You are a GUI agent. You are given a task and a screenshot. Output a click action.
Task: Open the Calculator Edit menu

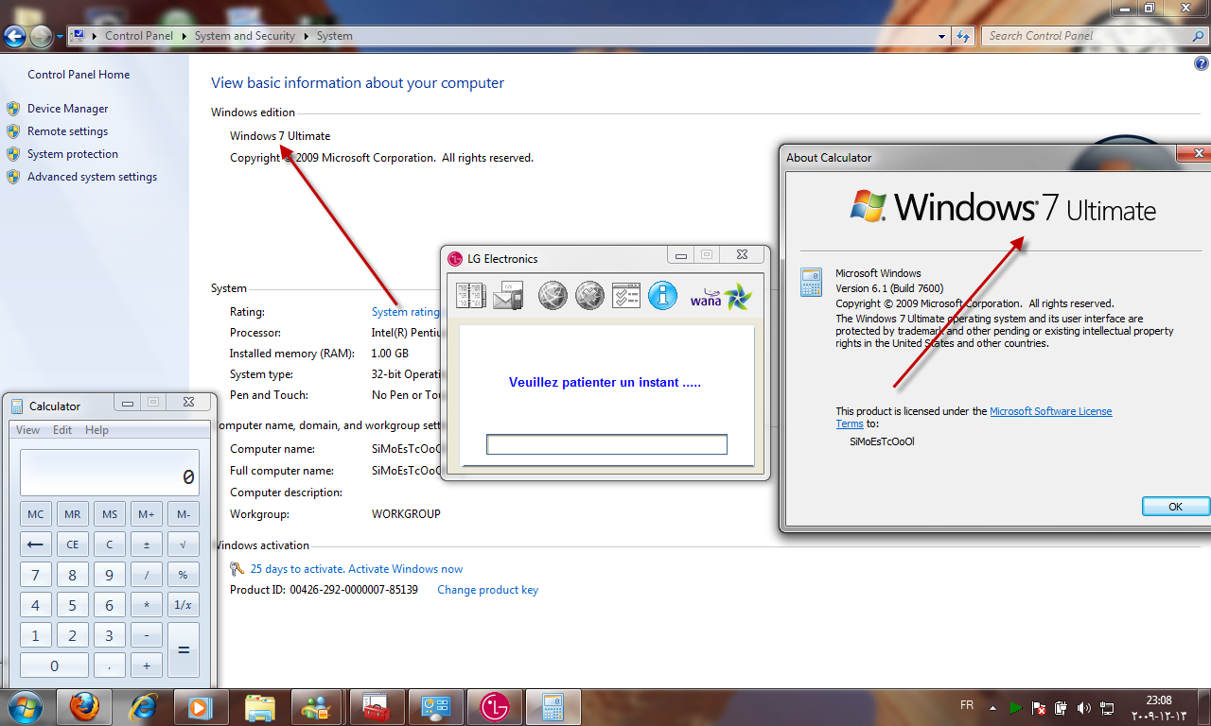pos(62,430)
